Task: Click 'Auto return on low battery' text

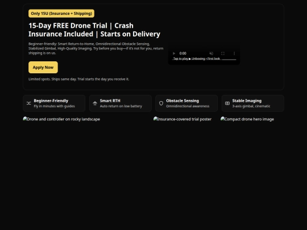Action: [121, 106]
